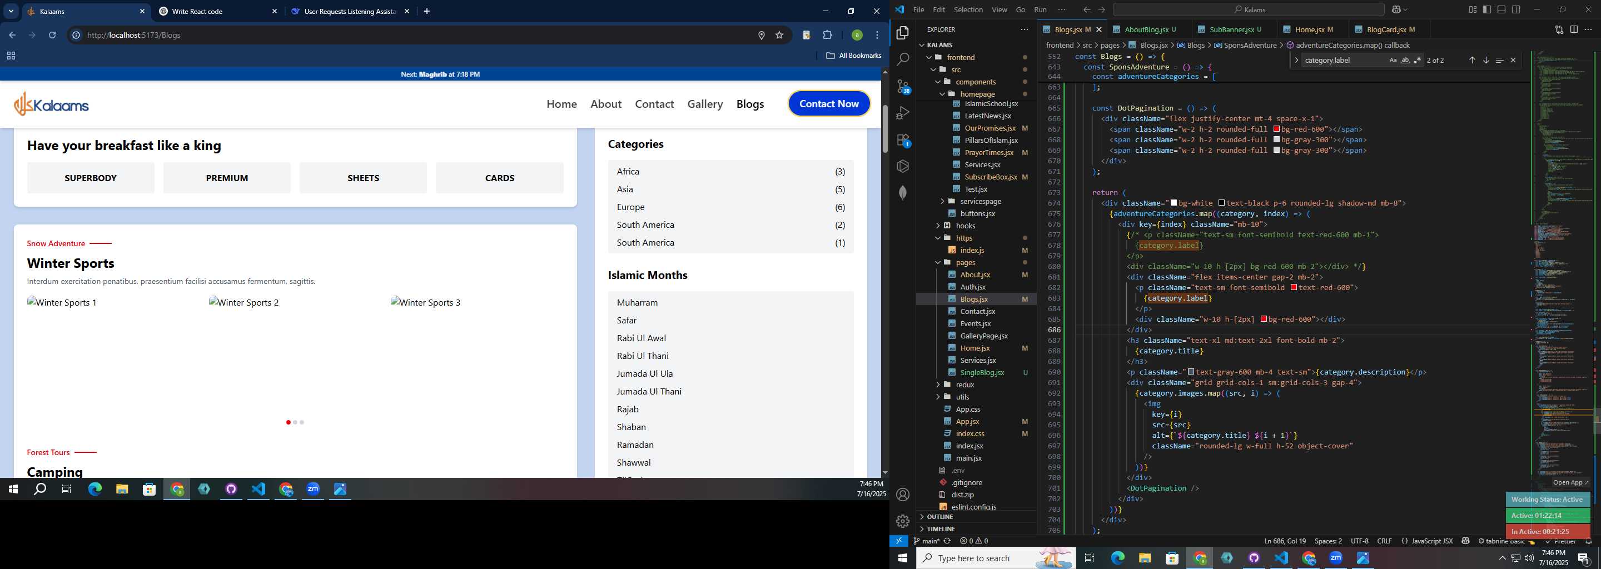
Task: Click the SUPERBODY button on the blog page
Action: 91,178
